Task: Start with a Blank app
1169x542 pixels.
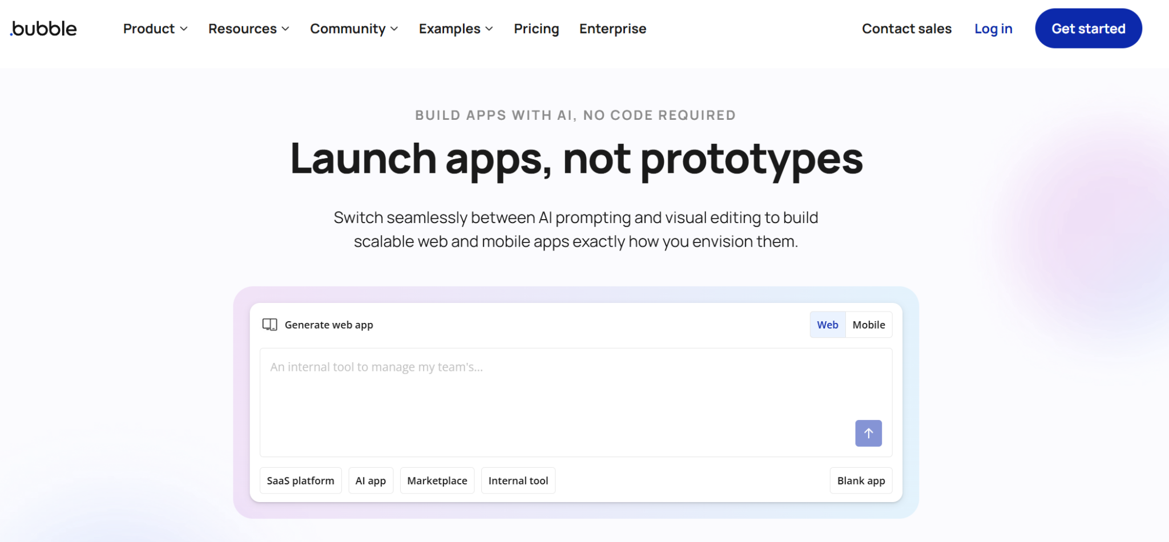Action: click(861, 480)
